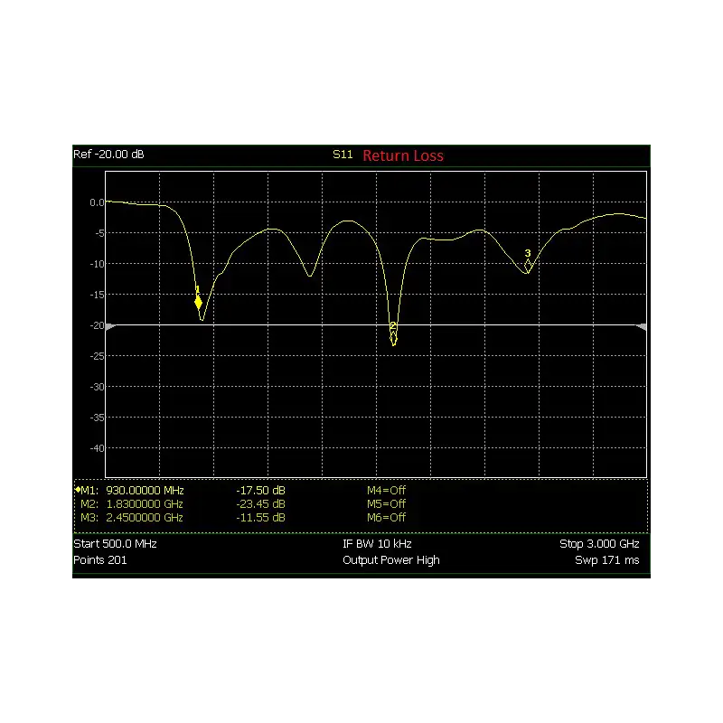Click the "M4=Off" marker status

coord(387,490)
